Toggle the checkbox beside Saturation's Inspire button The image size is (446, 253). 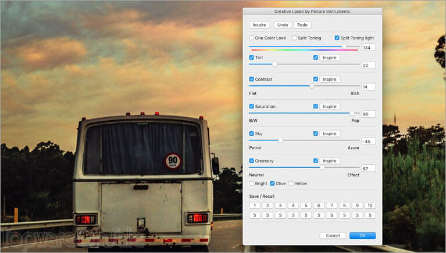tap(315, 106)
